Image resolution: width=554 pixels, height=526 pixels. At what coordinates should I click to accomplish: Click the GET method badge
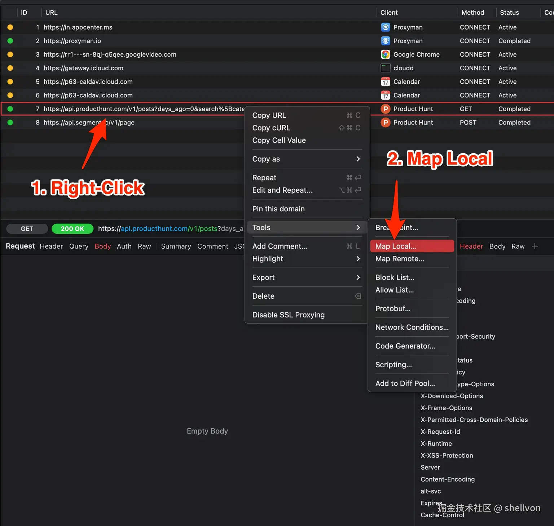click(x=27, y=229)
